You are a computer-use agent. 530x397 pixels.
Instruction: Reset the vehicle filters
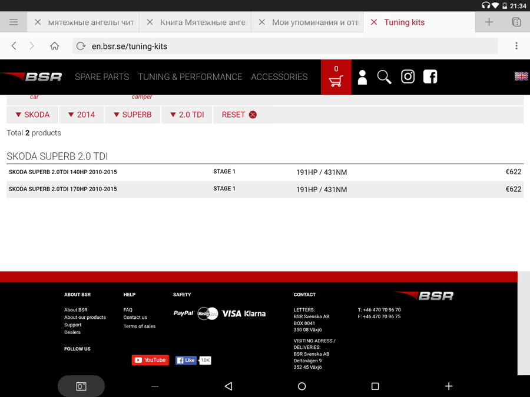pyautogui.click(x=239, y=115)
